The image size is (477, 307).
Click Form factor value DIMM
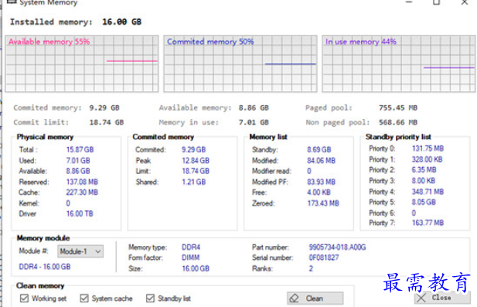pos(190,258)
